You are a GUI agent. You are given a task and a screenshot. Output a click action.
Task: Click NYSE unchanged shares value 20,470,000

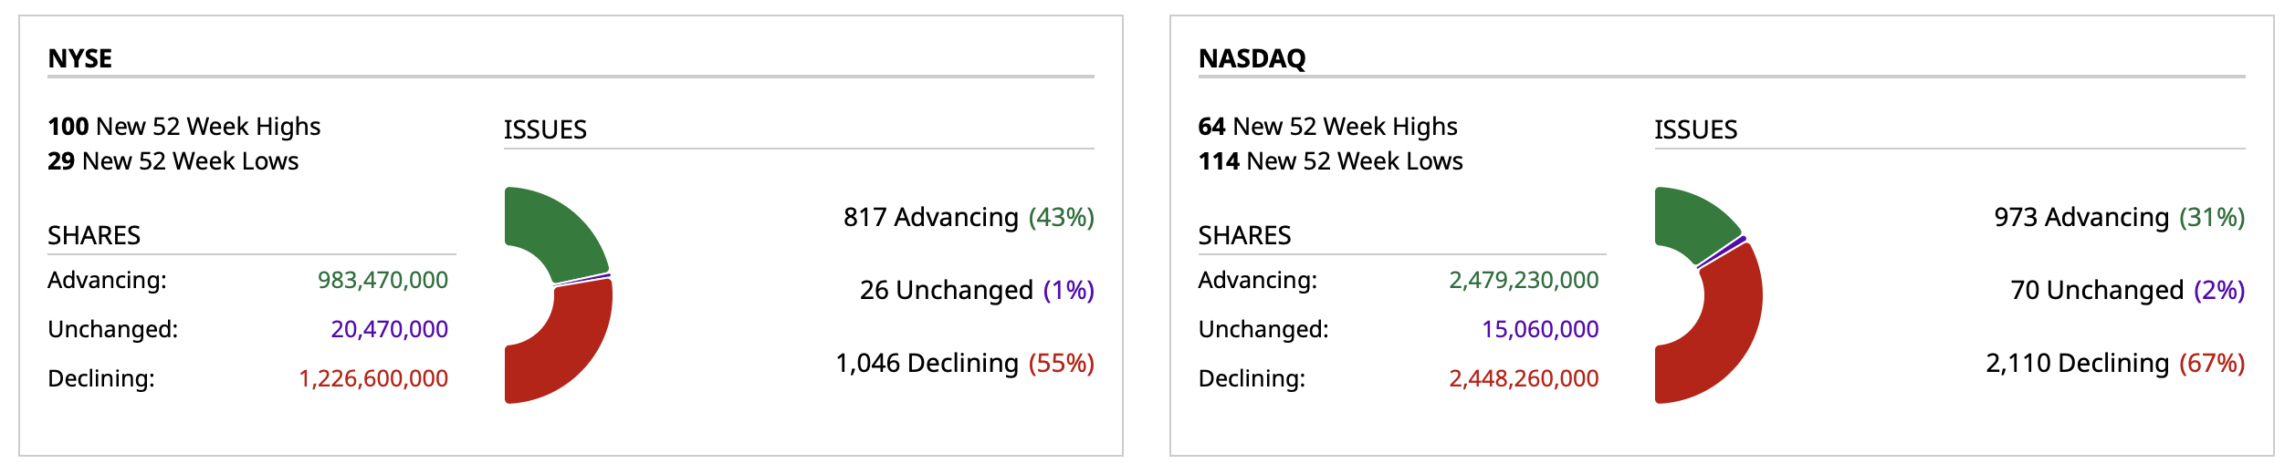[x=389, y=329]
